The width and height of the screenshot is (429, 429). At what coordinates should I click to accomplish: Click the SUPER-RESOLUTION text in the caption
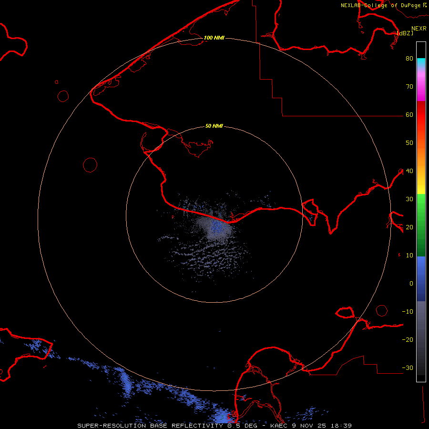coord(112,426)
